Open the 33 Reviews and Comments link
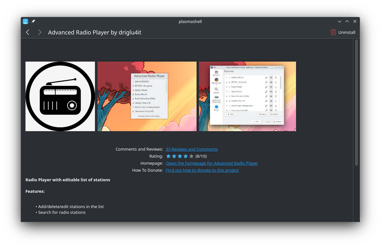 pos(192,149)
